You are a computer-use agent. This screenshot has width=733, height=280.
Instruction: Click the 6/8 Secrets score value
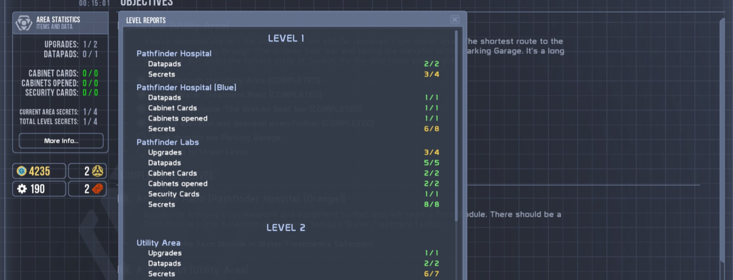pyautogui.click(x=431, y=129)
